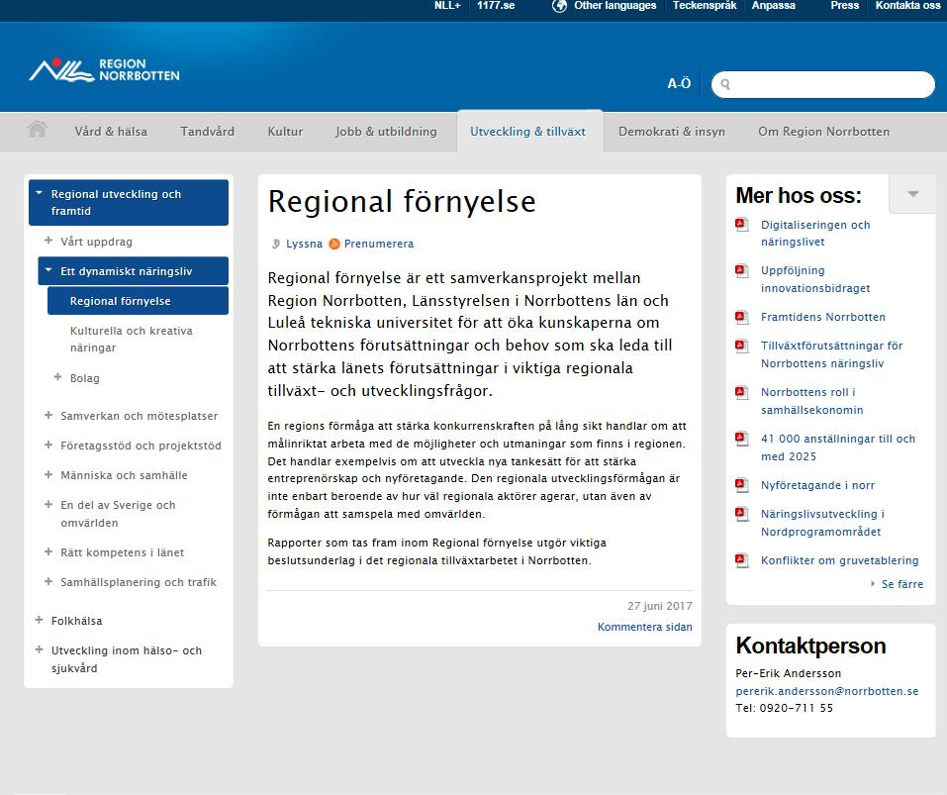Click PDF icon beside Framtidens Norrbotten
Screen dimensions: 947x795
[741, 317]
